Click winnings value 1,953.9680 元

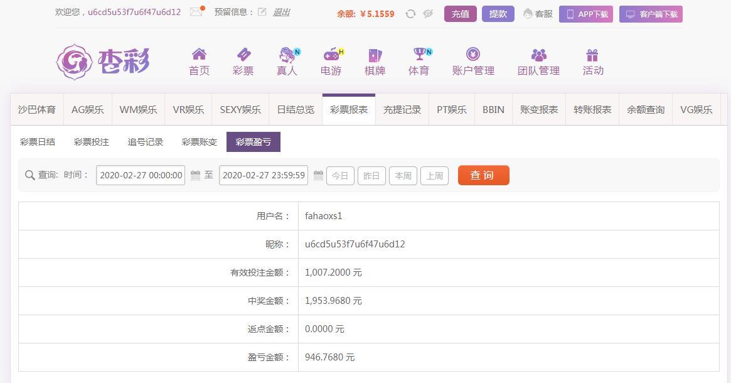pyautogui.click(x=333, y=301)
